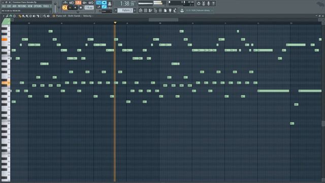Click the Play button in transport

70,8
